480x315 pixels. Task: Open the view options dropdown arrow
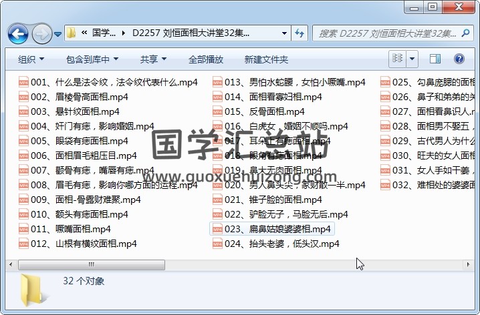coord(412,59)
